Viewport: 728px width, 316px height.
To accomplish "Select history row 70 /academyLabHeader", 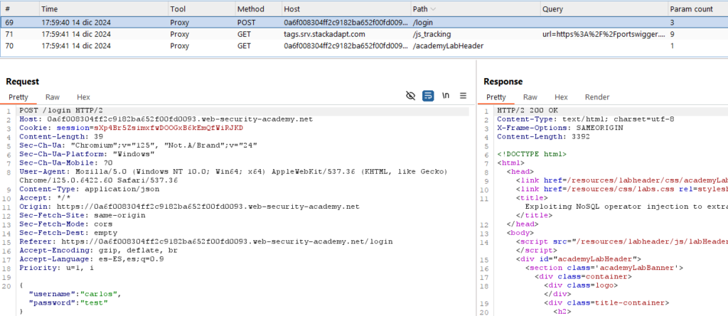I will pos(364,46).
